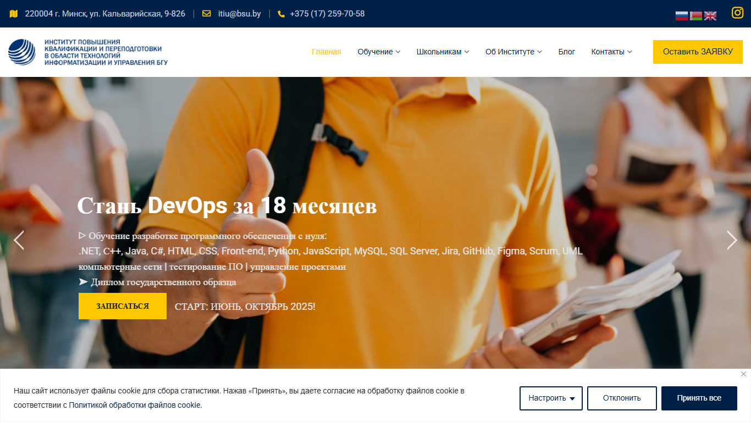The height and width of the screenshot is (422, 751).
Task: Expand the Обучение menu
Action: point(379,52)
